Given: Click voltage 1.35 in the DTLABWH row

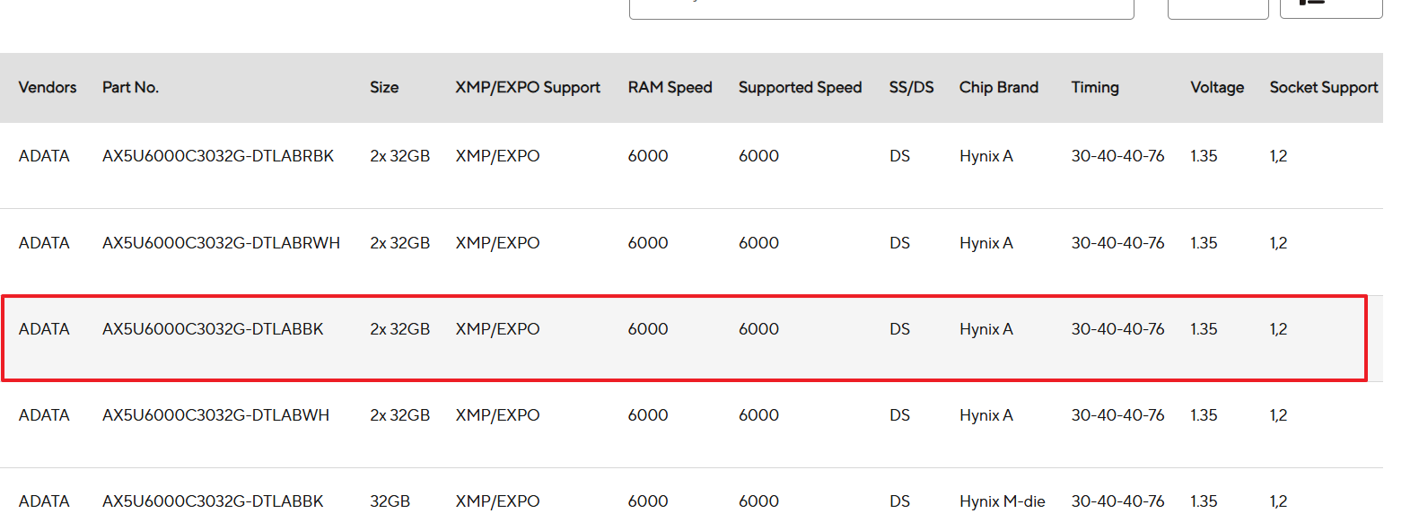Looking at the screenshot, I should 1204,415.
